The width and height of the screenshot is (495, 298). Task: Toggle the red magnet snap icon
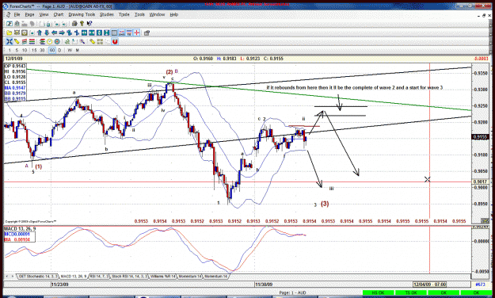point(115,41)
